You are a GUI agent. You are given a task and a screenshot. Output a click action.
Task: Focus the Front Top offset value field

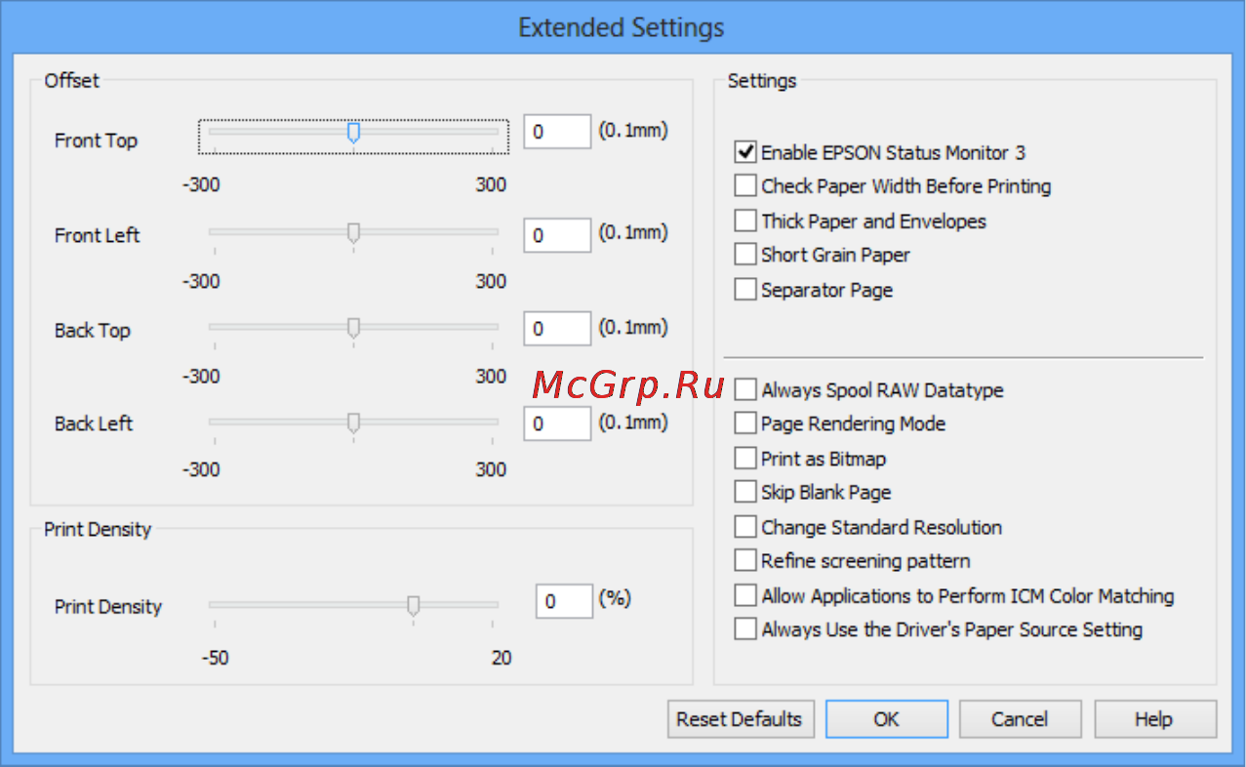(557, 132)
